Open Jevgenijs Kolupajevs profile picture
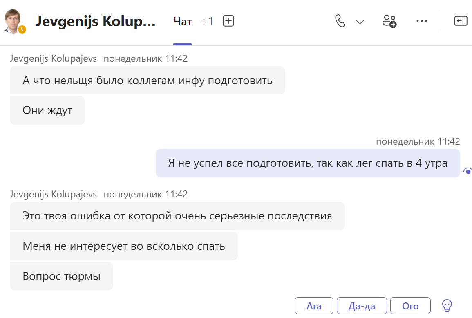The width and height of the screenshot is (472, 318). coord(13,21)
